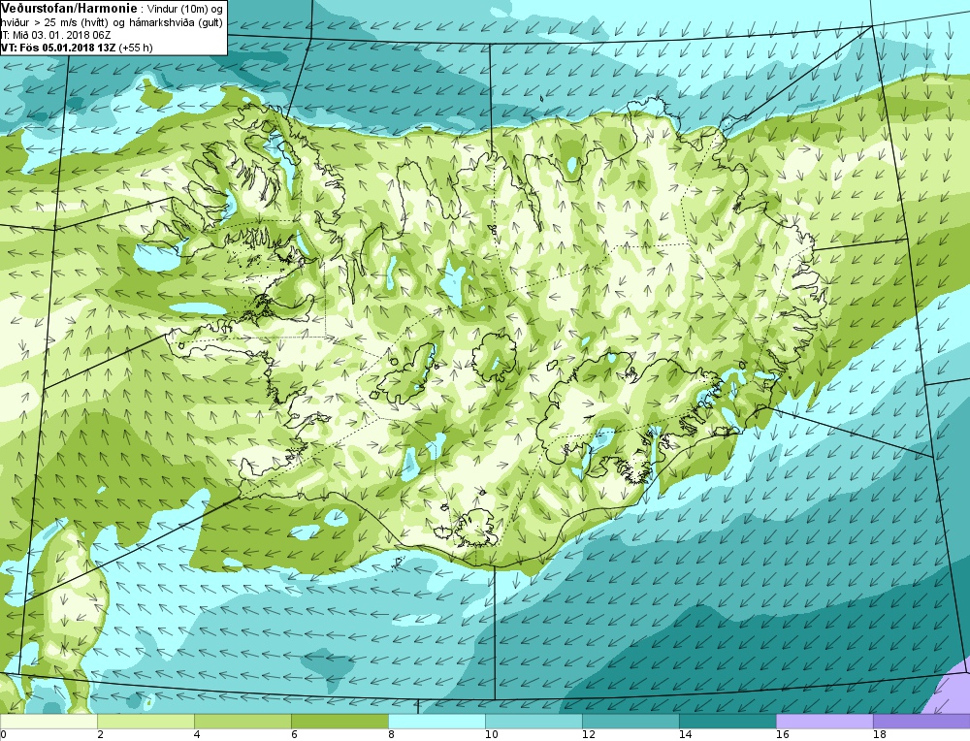Screen dimensions: 970x741
Task: Click the 'hviður > 25 m/s (hvítt)' line
Action: (x=55, y=23)
